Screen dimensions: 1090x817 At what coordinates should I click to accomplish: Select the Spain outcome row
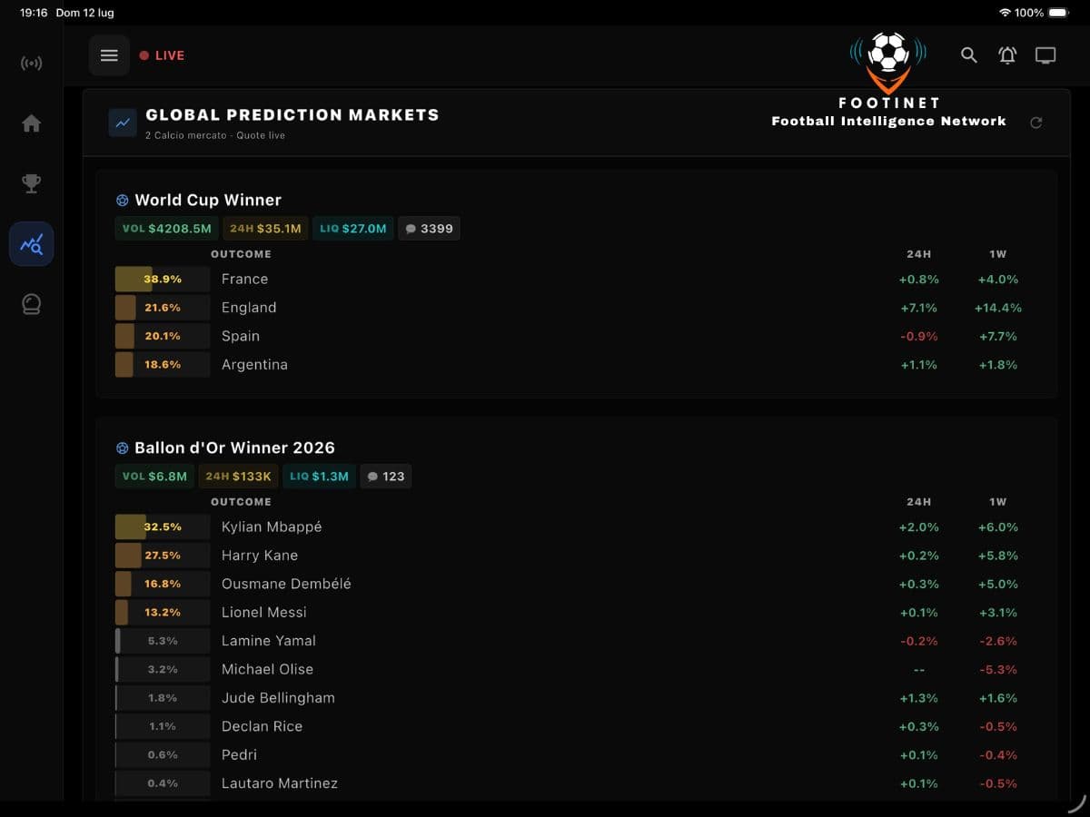(576, 336)
